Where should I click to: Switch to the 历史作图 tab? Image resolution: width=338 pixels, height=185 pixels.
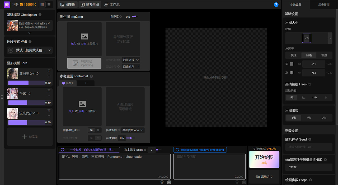coord(324,4)
